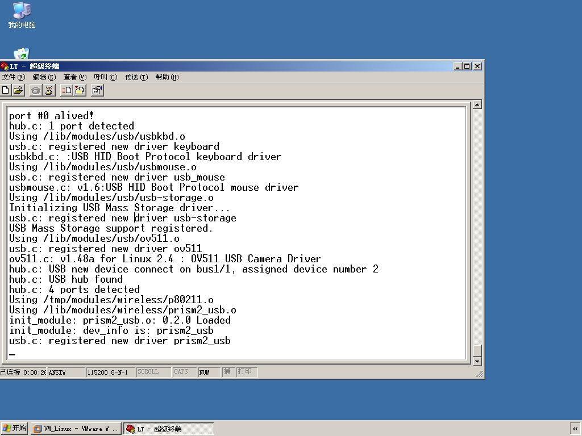Image resolution: width=582 pixels, height=436 pixels.
Task: Click the Properties toolbar icon
Action: click(97, 90)
